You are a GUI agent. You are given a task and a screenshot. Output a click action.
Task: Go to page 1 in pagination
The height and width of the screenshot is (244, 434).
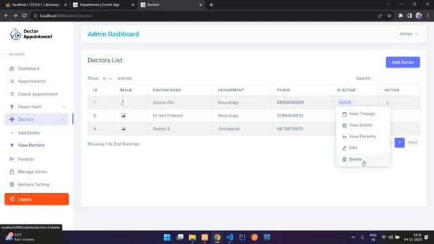tap(399, 142)
